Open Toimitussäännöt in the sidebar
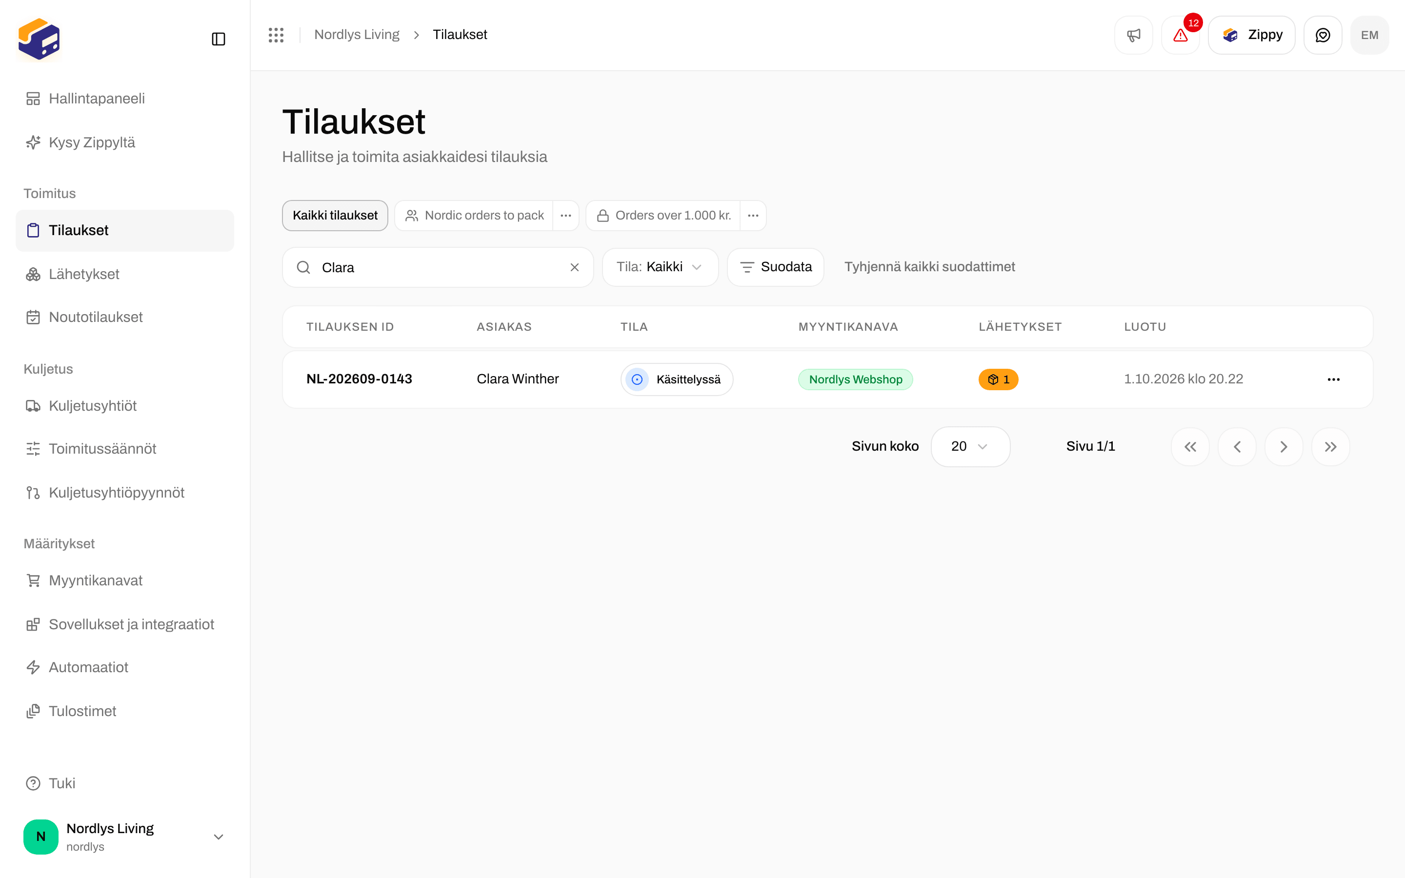This screenshot has height=878, width=1405. [124, 449]
